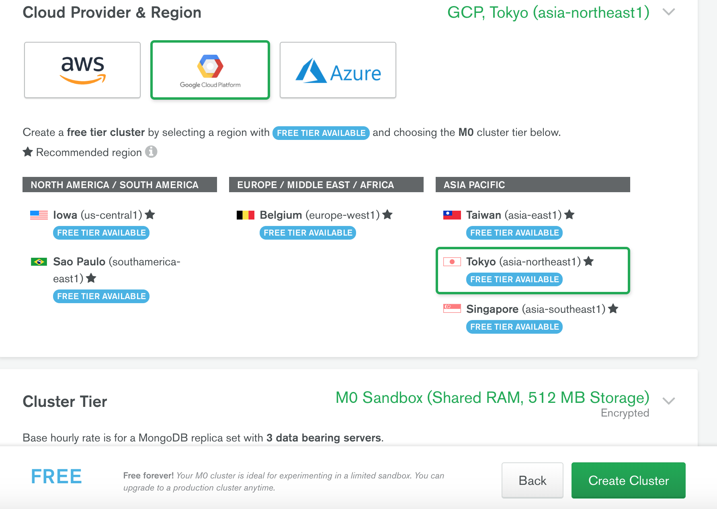This screenshot has width=717, height=509.
Task: Click the Back button
Action: click(x=532, y=480)
